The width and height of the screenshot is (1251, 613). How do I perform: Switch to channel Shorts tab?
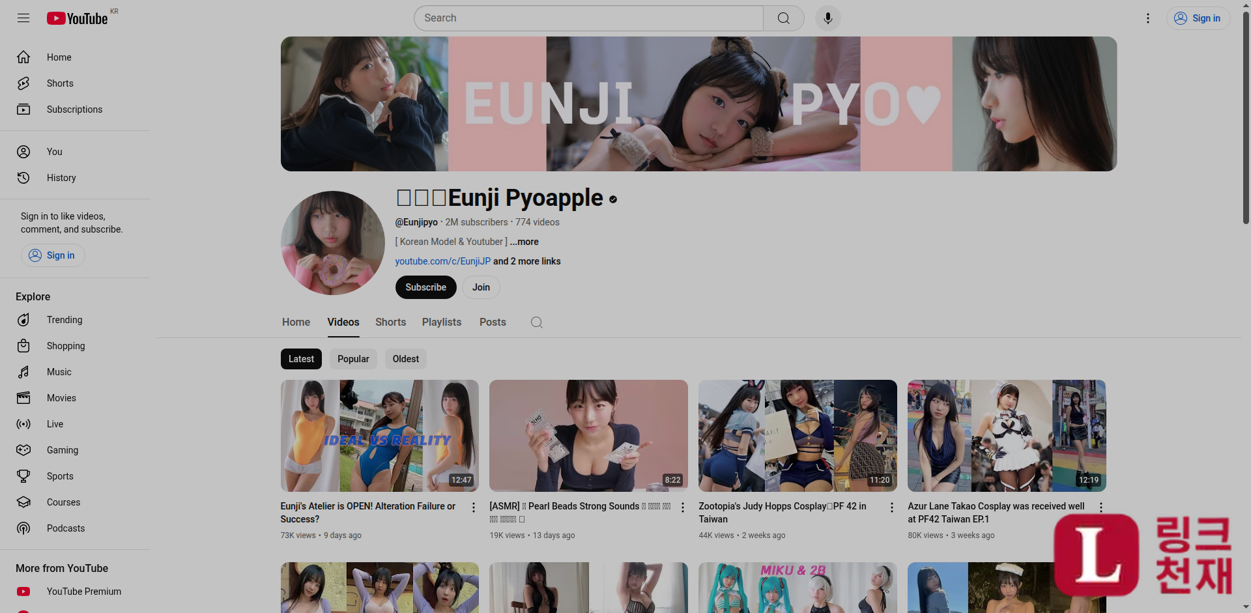point(390,322)
